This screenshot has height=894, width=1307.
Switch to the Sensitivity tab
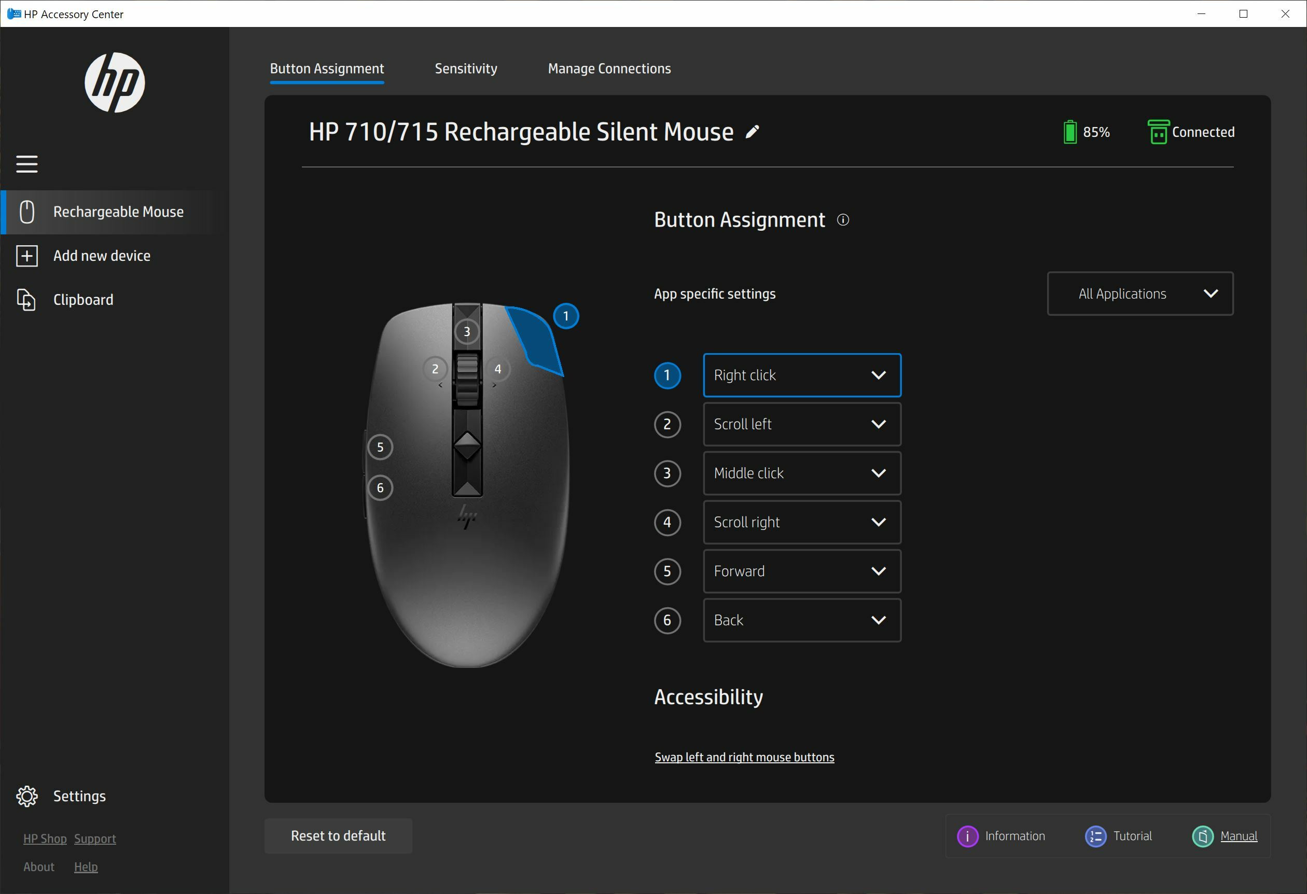466,67
